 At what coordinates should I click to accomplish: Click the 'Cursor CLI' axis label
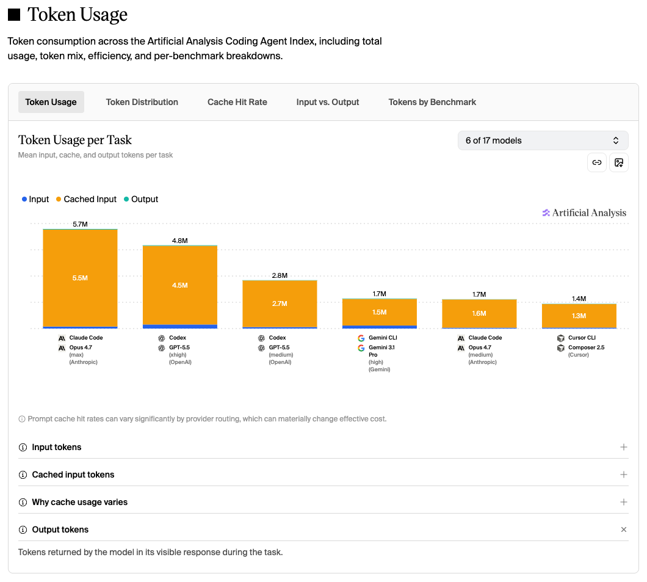(x=582, y=338)
